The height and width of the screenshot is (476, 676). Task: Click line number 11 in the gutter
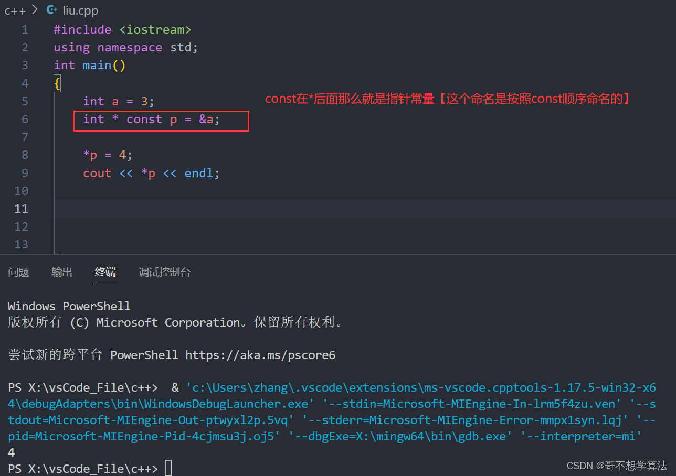(22, 209)
